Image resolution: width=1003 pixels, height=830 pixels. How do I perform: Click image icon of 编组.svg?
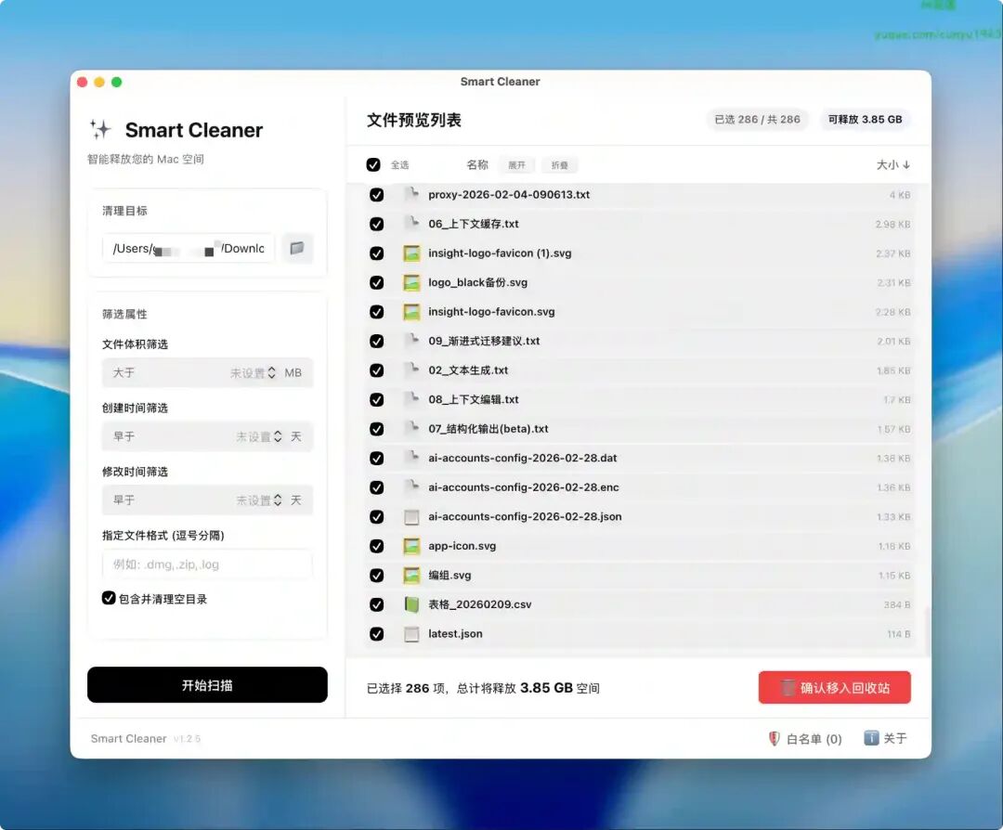(x=411, y=576)
